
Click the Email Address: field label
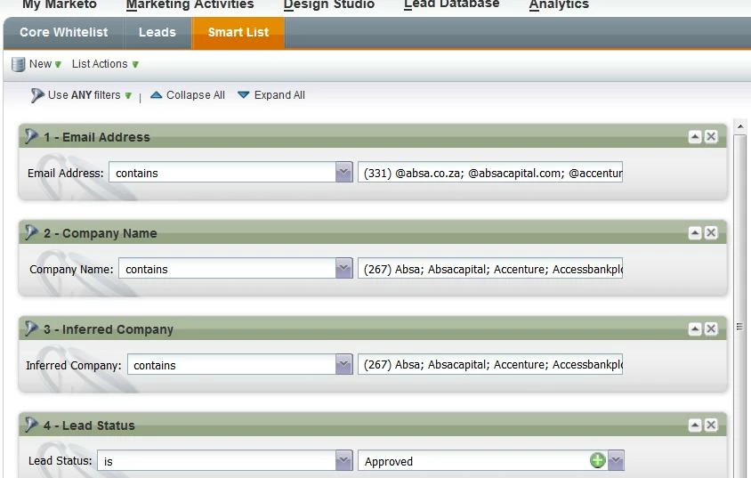pyautogui.click(x=66, y=174)
